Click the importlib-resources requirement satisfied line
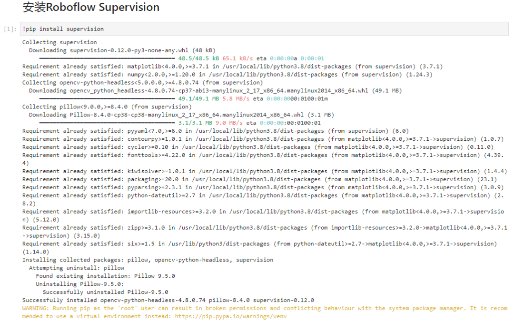This screenshot has width=514, height=321. (x=263, y=215)
